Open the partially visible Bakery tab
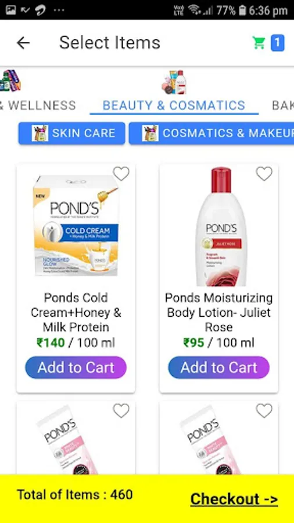The image size is (294, 523). (x=283, y=105)
